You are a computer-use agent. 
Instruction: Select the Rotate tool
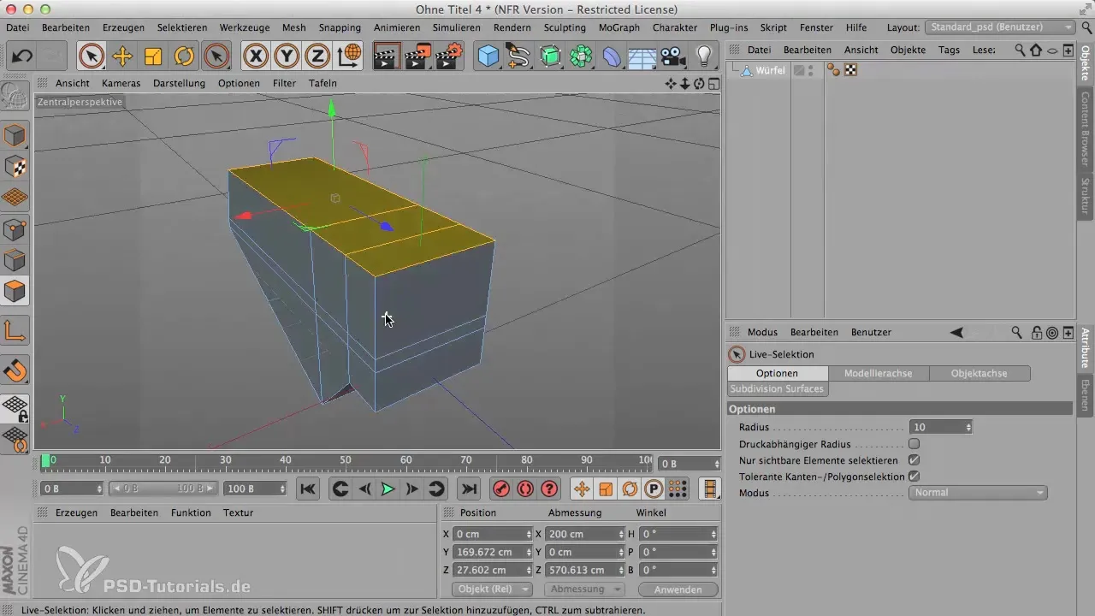click(x=184, y=56)
